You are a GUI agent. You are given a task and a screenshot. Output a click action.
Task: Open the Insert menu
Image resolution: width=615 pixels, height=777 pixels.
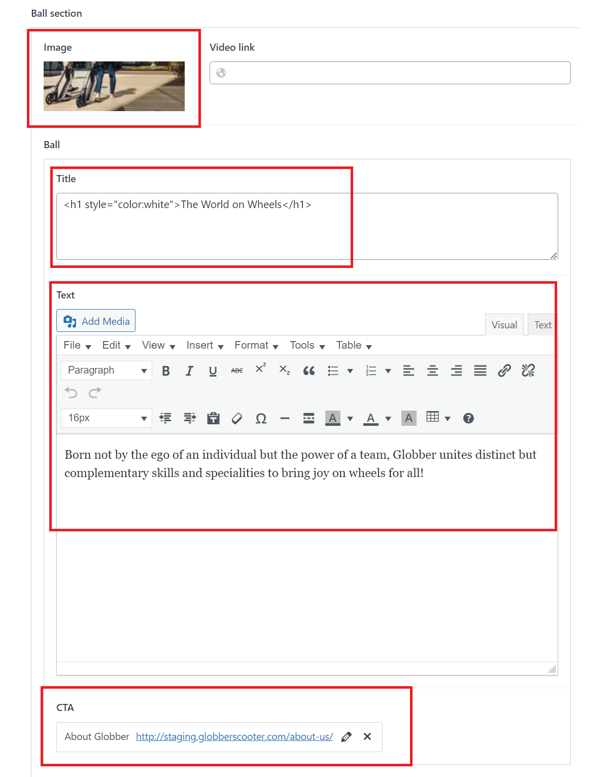(204, 346)
